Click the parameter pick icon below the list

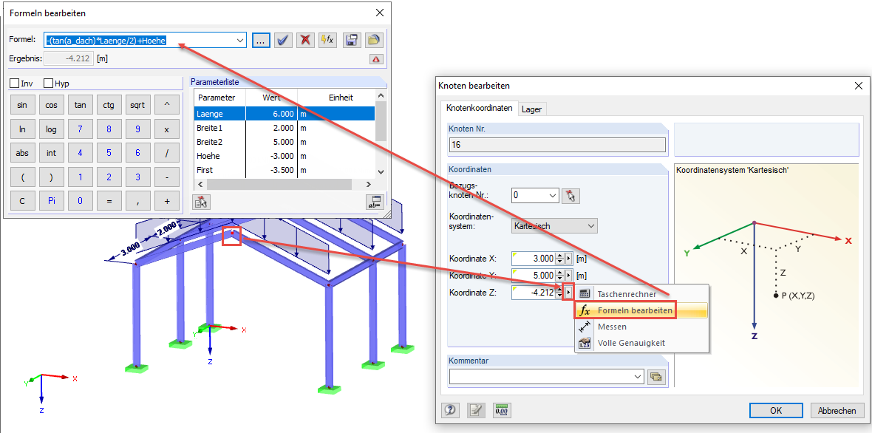coord(201,202)
